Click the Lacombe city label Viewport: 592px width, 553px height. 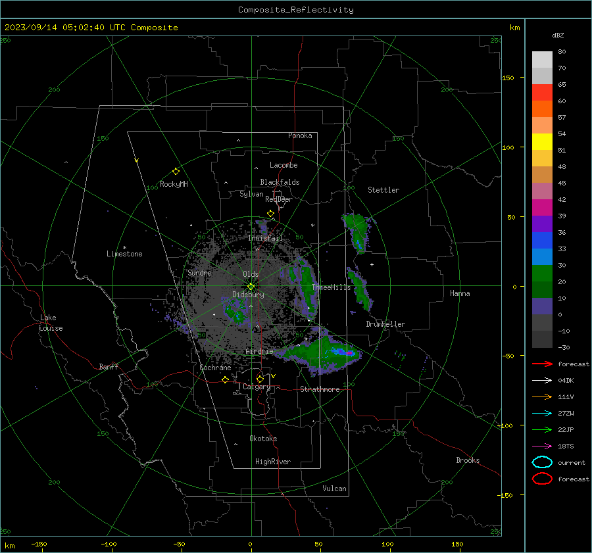click(284, 165)
